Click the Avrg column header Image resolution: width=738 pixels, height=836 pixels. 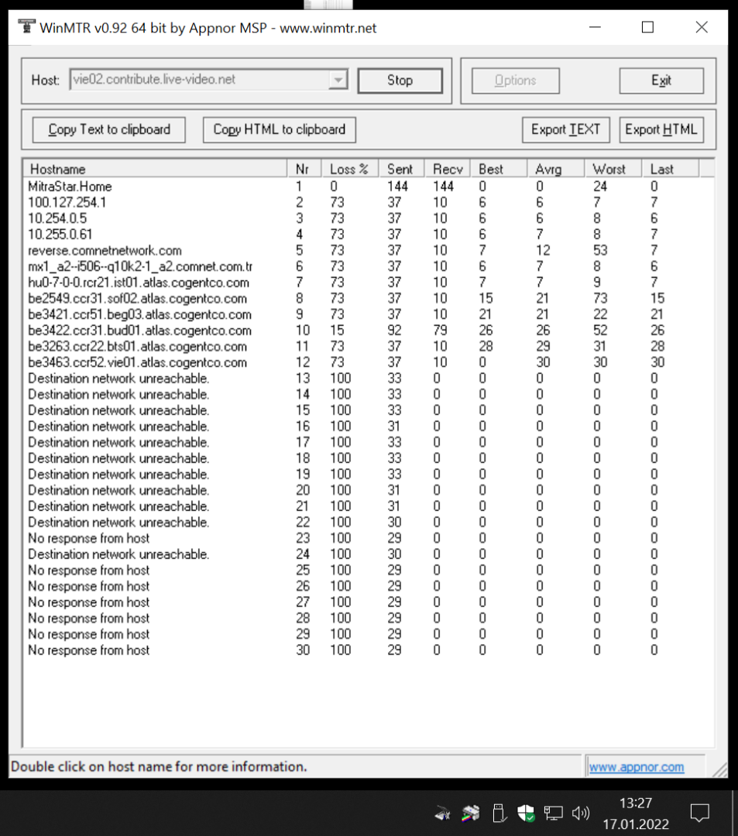(x=556, y=169)
